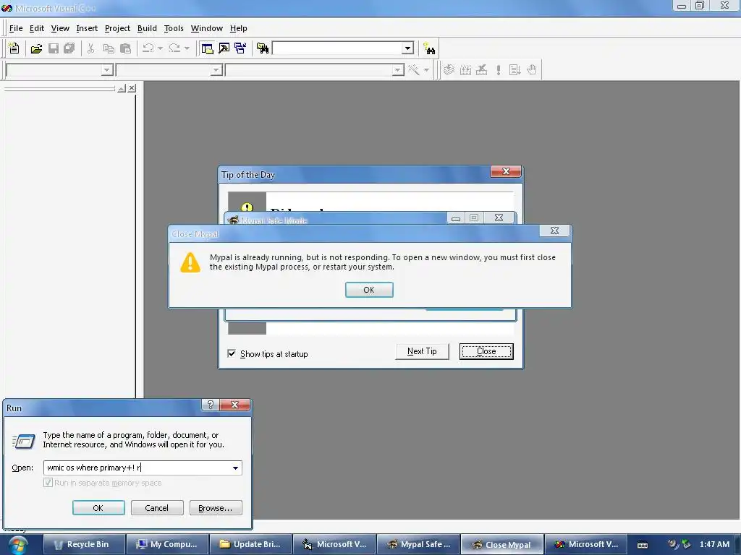Open the WizardBar class combo dropdown
This screenshot has height=555, width=741.
pyautogui.click(x=107, y=70)
